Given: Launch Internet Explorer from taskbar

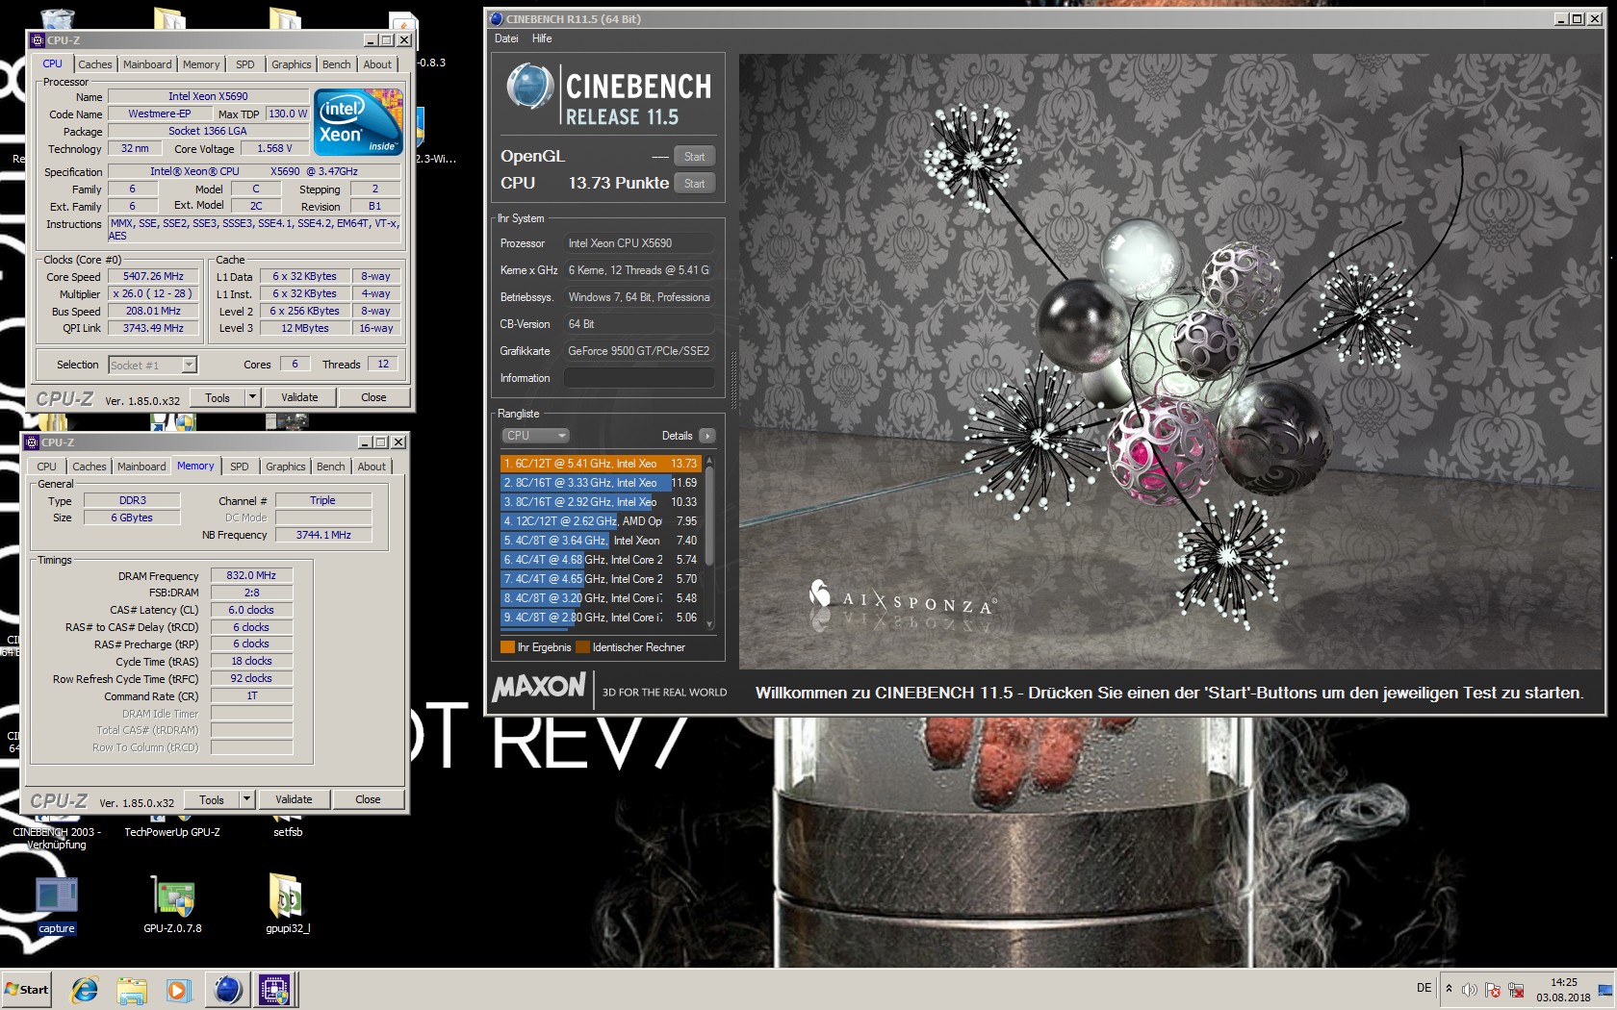Looking at the screenshot, I should click(85, 989).
